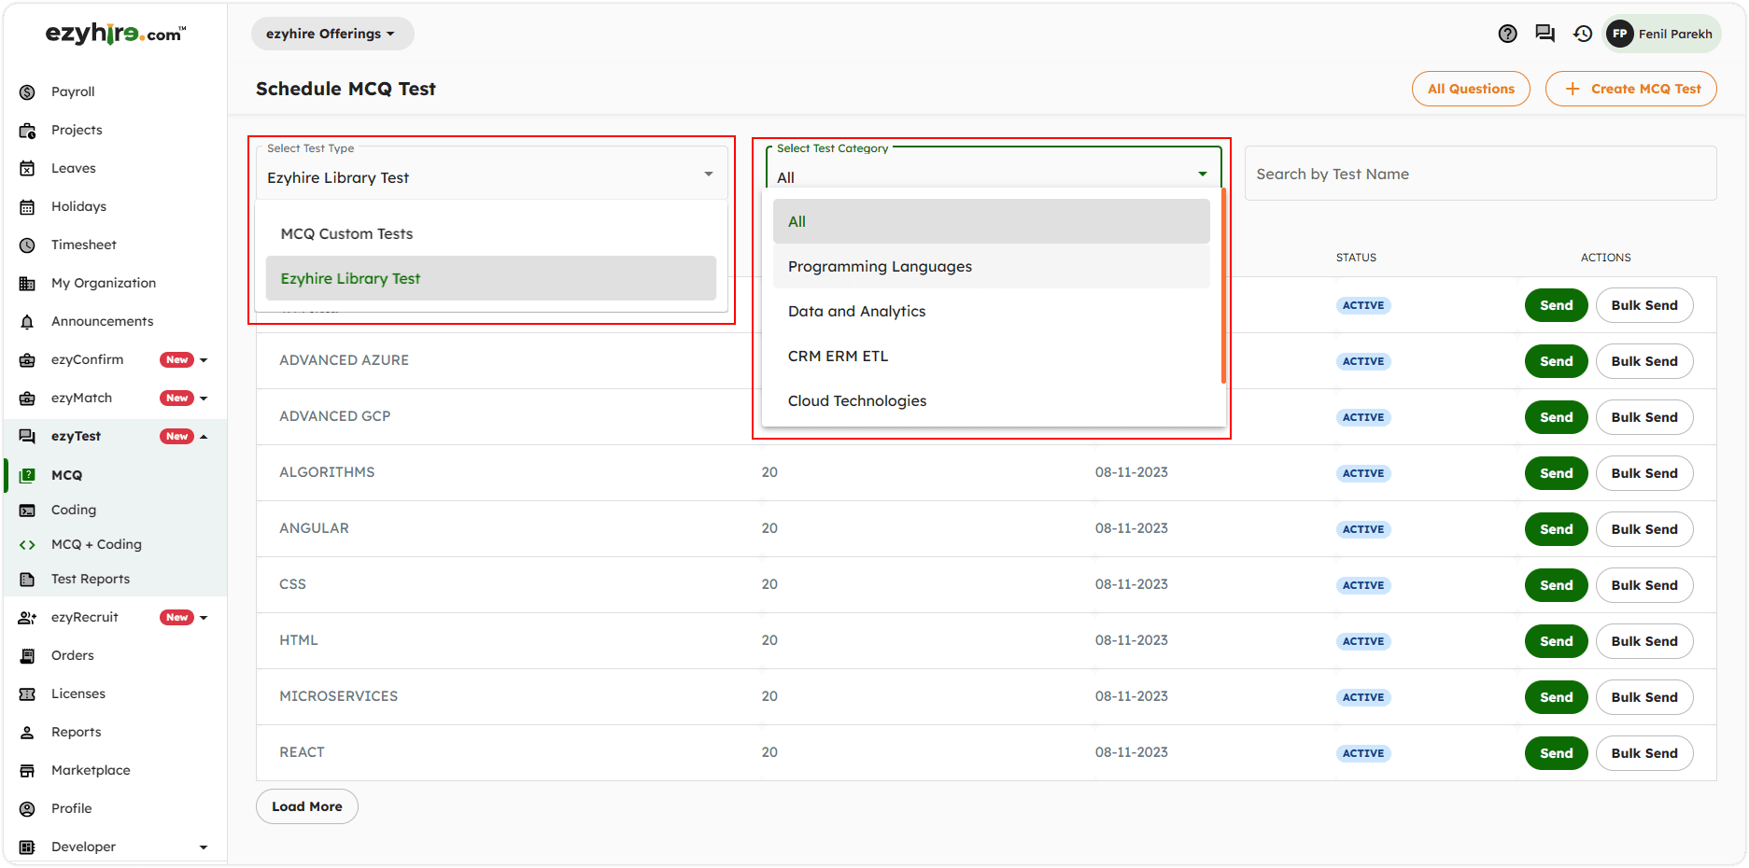Click the Orders receipt icon
Viewport: 1749px width, 868px height.
[x=27, y=655]
